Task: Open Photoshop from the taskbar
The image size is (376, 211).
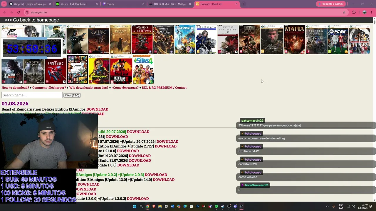Action: [198, 206]
